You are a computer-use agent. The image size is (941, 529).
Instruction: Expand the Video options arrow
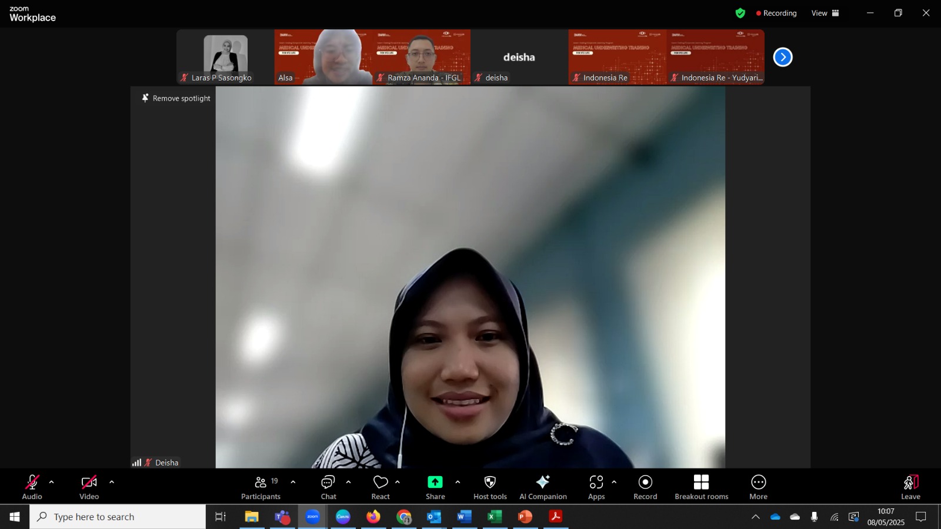112,482
